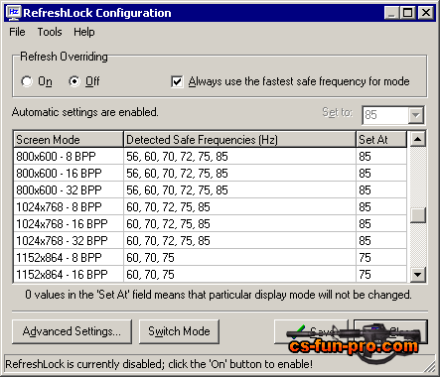Maximize the RefreshLock Configuration window
Image resolution: width=440 pixels, height=377 pixels.
408,13
